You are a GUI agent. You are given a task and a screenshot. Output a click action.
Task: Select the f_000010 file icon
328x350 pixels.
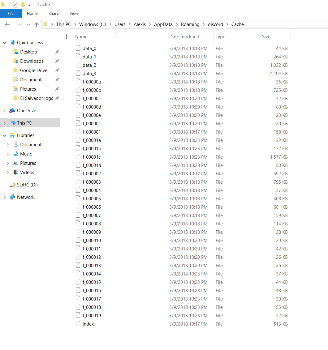point(78,240)
